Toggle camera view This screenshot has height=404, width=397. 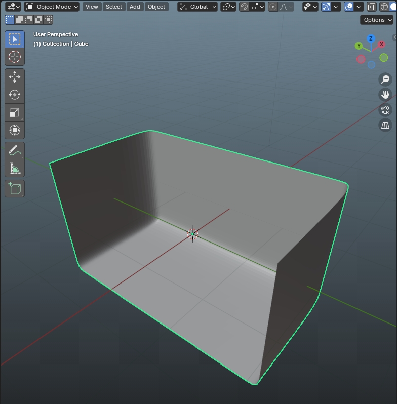point(385,110)
